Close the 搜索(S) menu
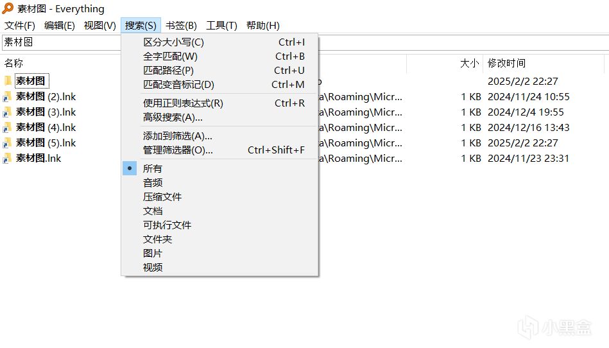Screen dimensions: 609x348 click(x=141, y=26)
